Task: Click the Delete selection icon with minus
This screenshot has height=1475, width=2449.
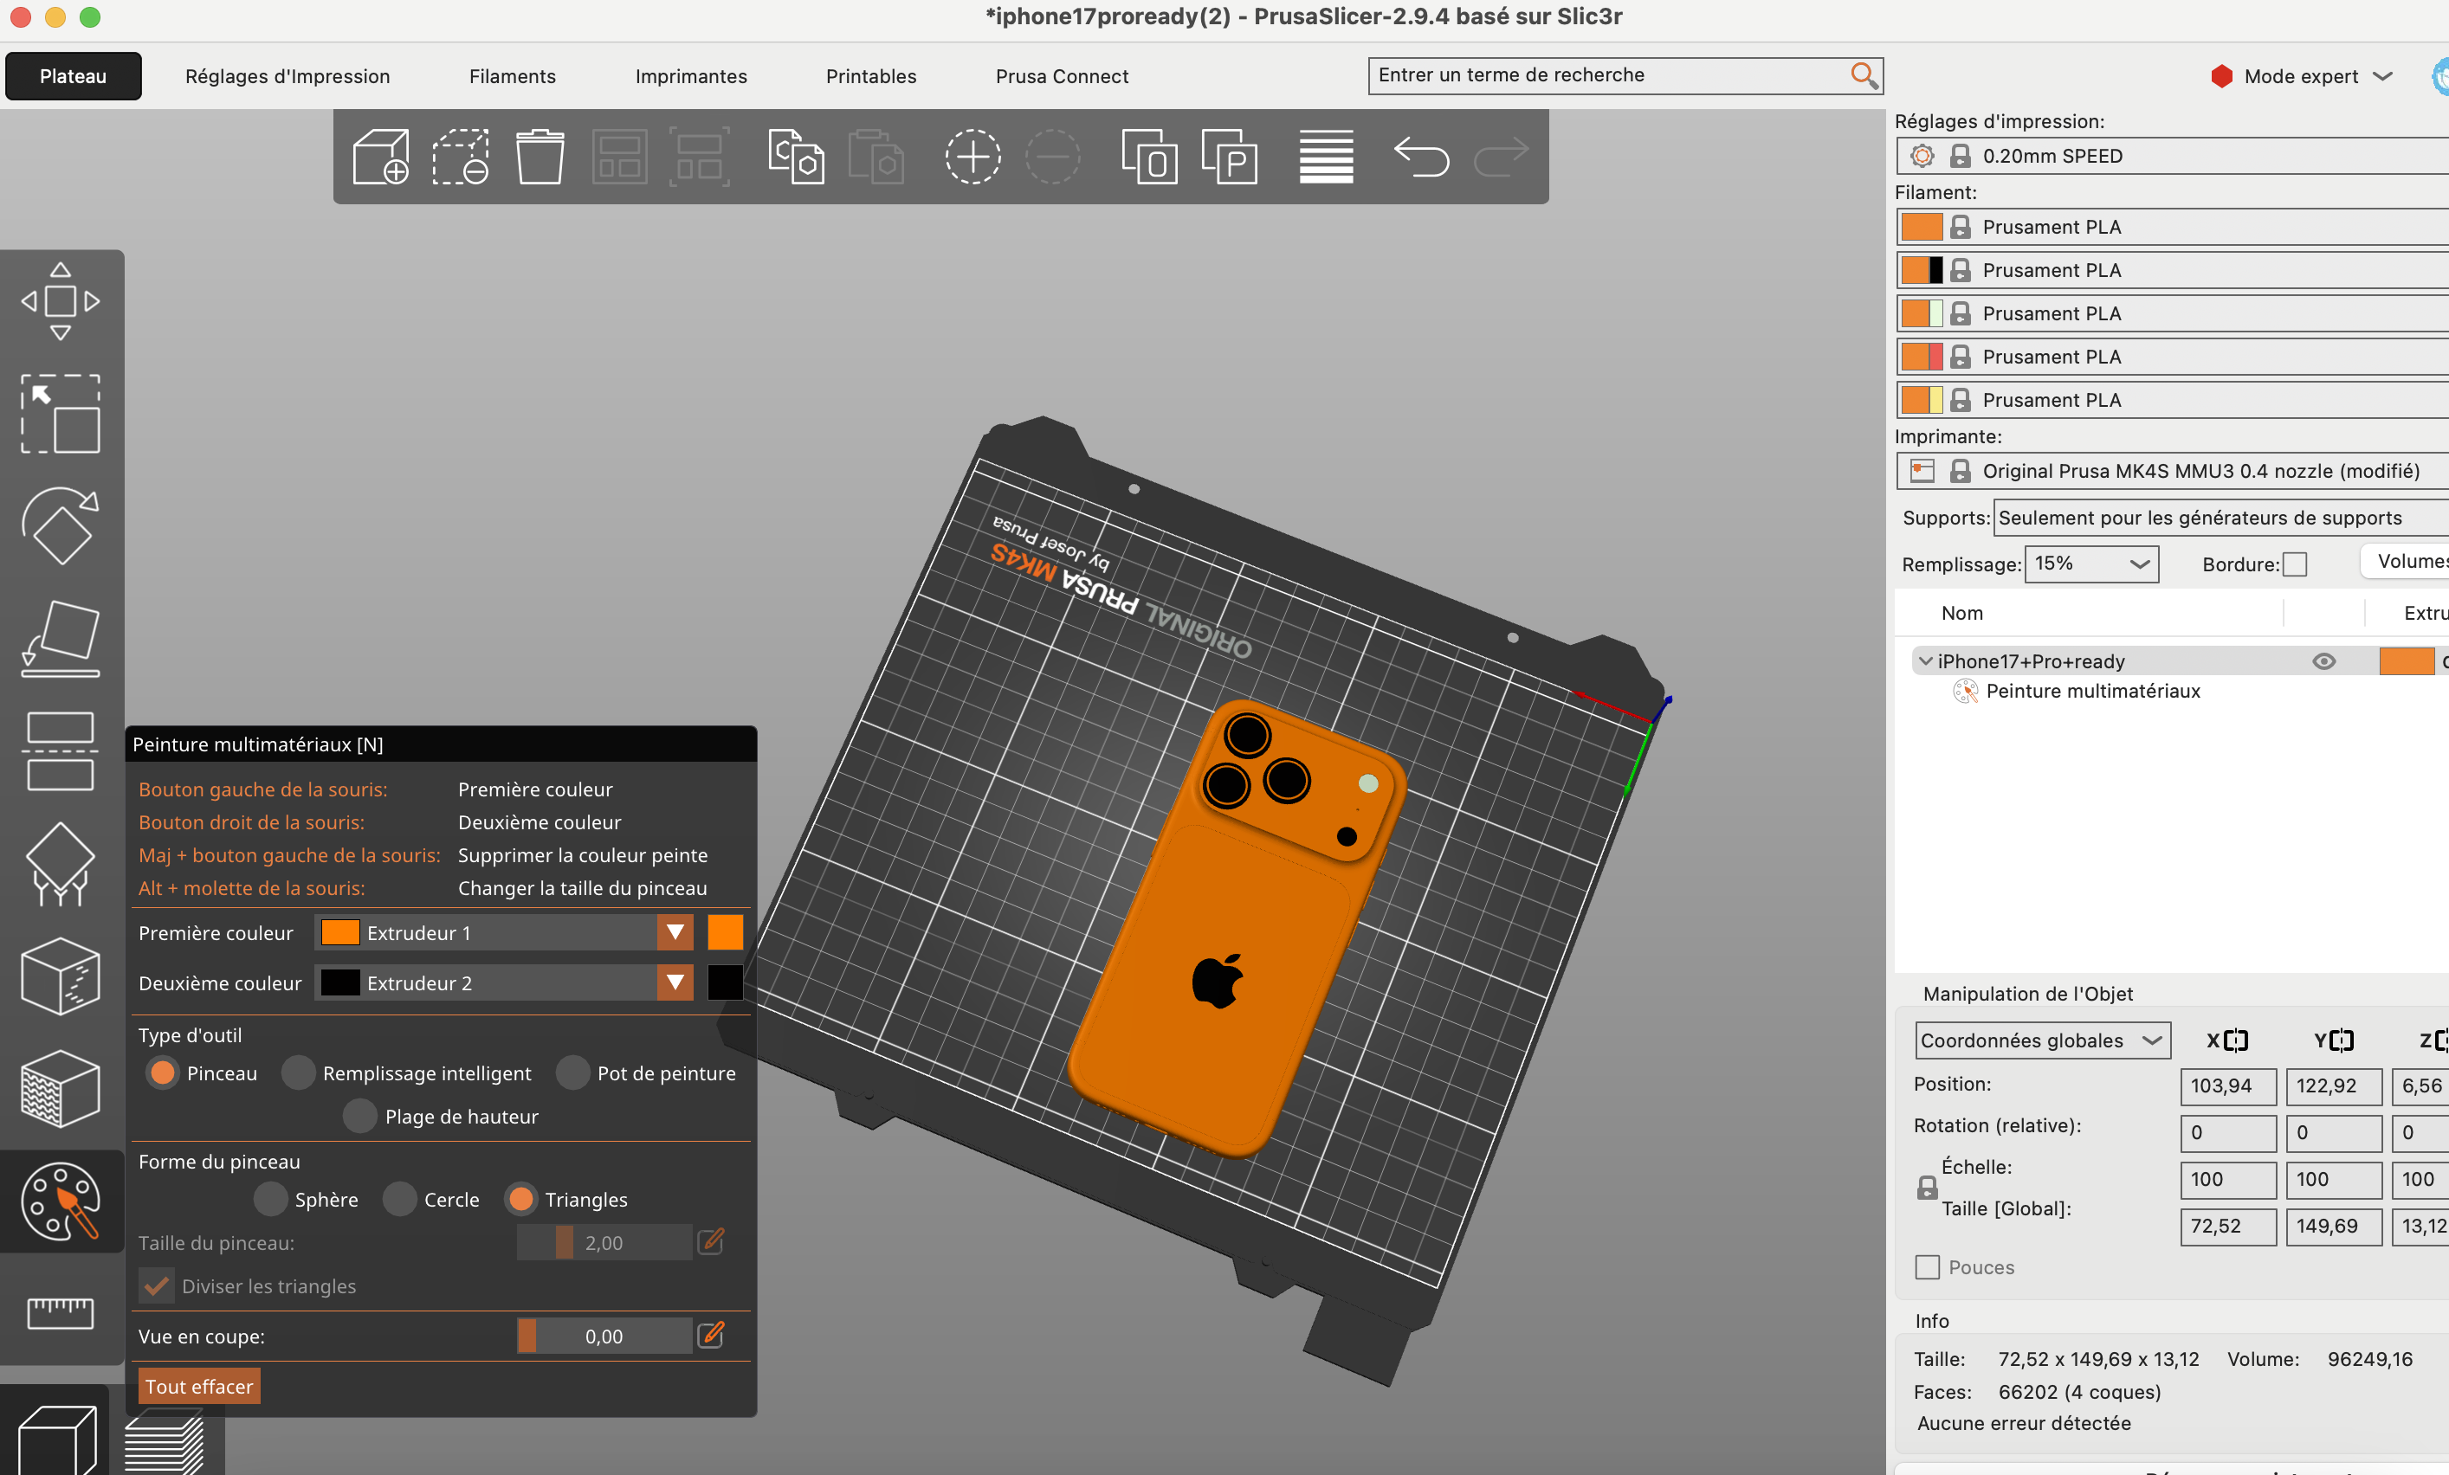Action: click(x=460, y=157)
